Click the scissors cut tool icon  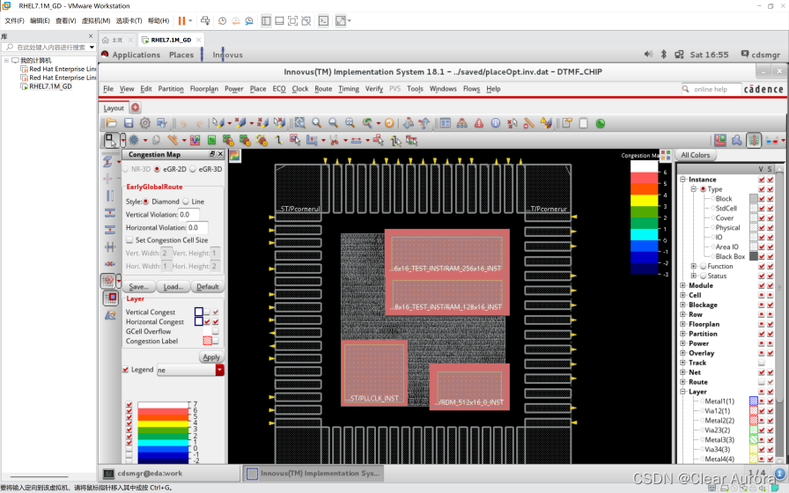point(334,140)
